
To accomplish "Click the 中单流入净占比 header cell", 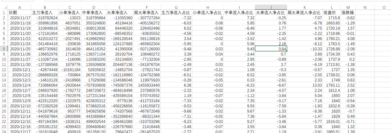I will pyautogui.click(x=239, y=12).
